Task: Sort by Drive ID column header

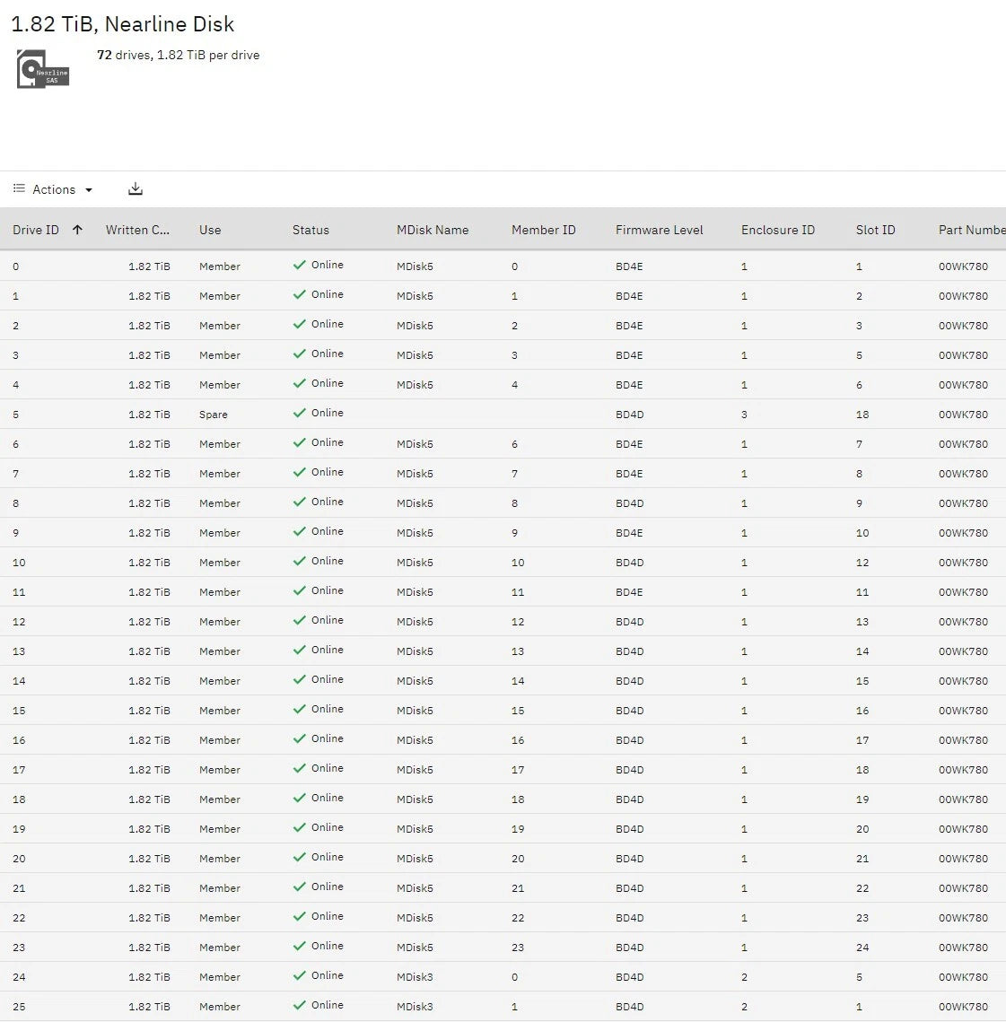Action: tap(36, 230)
